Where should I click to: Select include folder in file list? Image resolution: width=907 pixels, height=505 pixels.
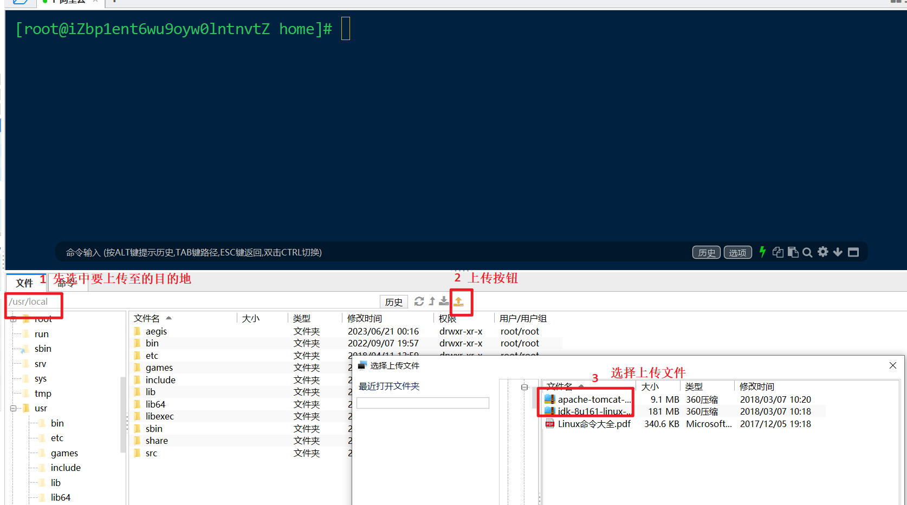[160, 380]
